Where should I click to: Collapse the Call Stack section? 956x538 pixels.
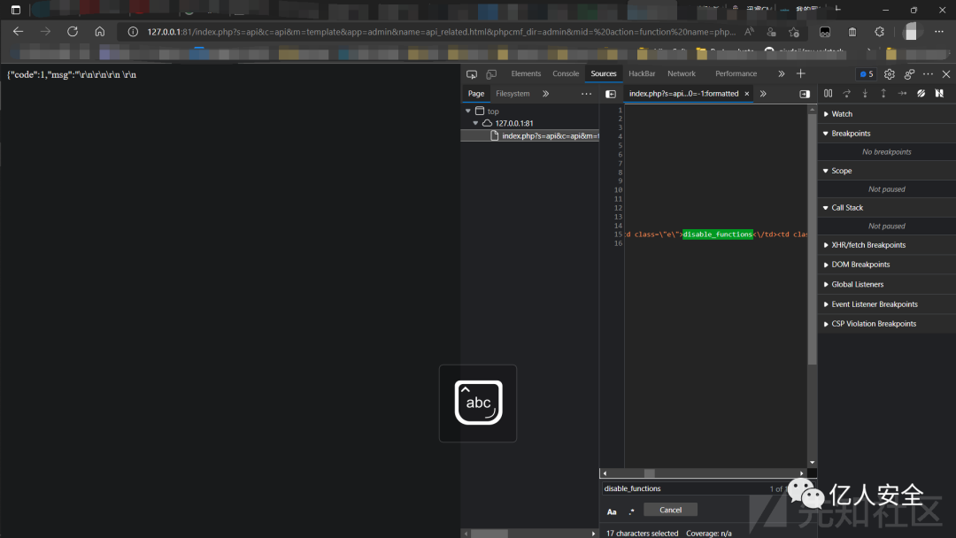[x=846, y=208]
